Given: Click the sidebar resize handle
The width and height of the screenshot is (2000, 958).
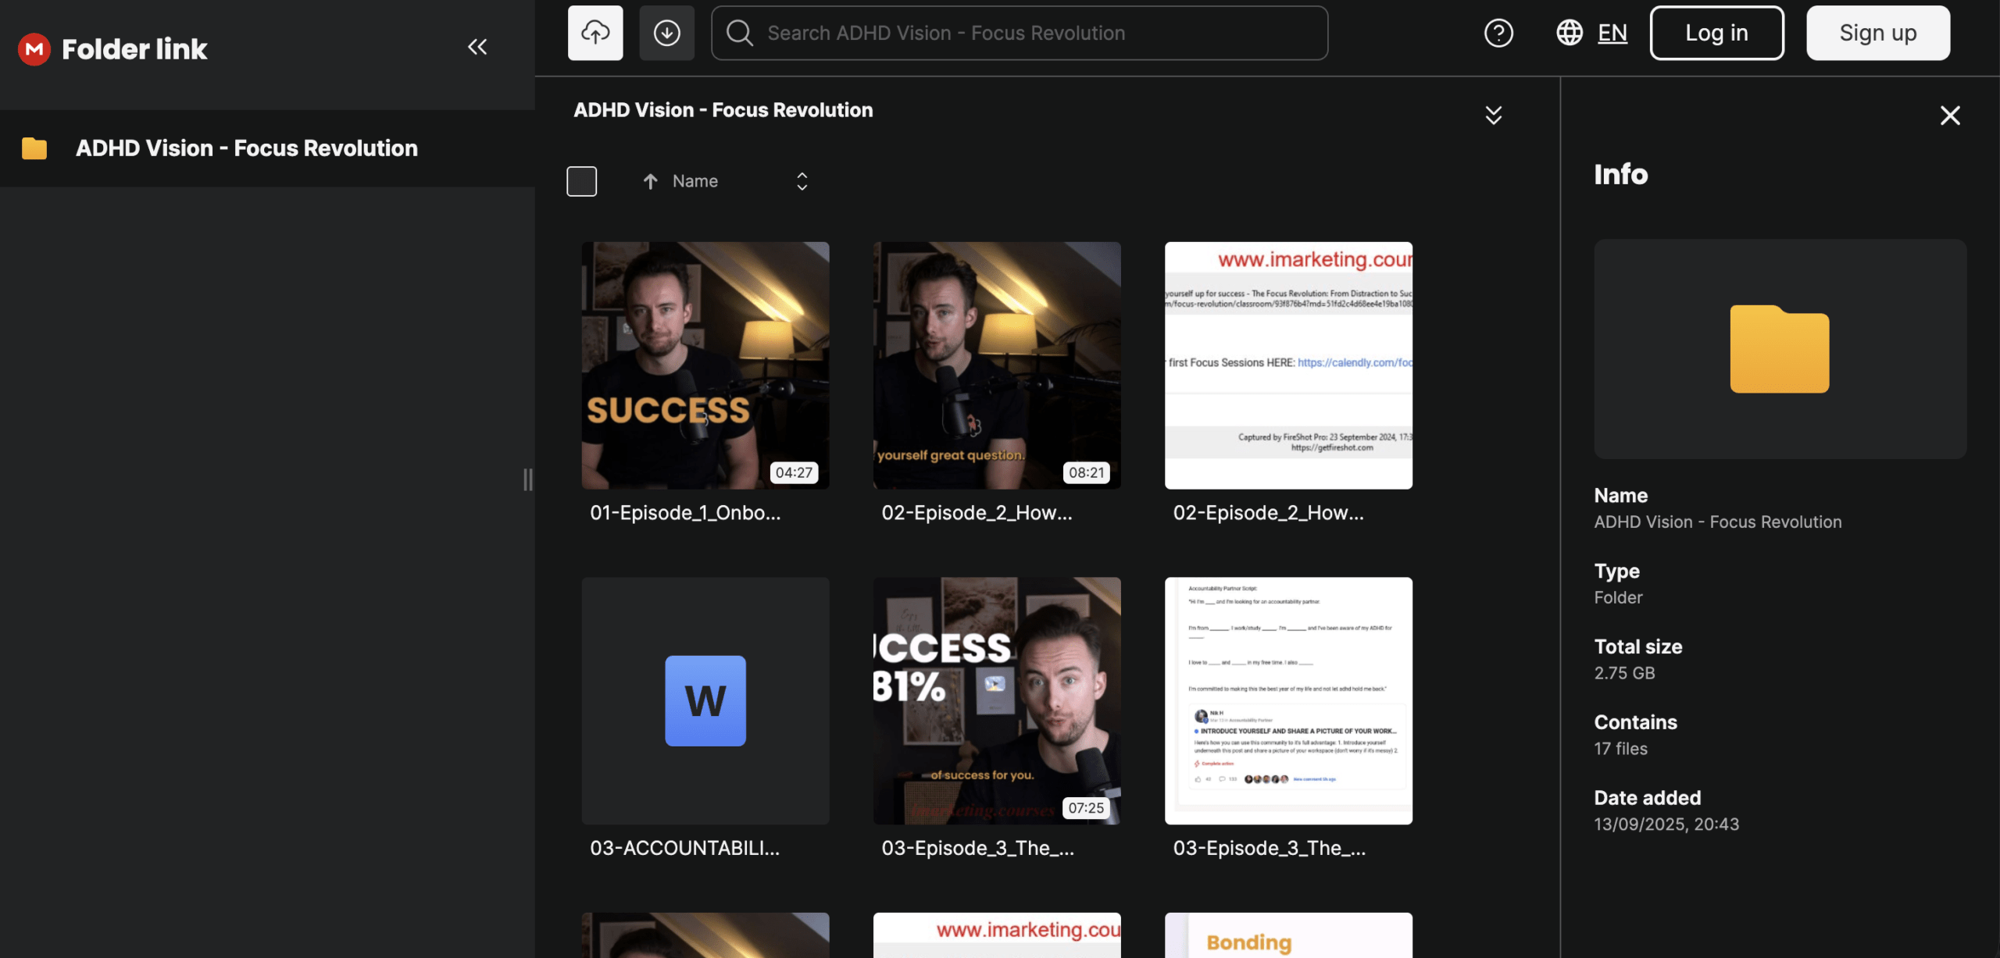Looking at the screenshot, I should click(528, 479).
